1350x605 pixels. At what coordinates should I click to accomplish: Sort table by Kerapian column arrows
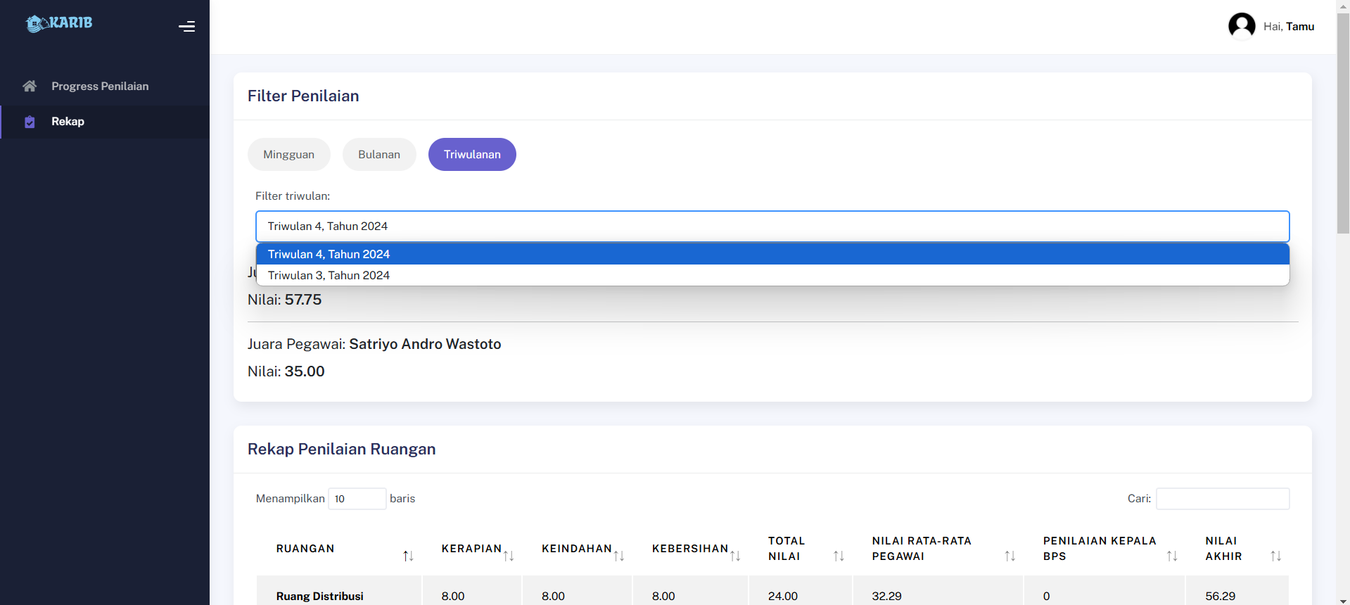[509, 556]
